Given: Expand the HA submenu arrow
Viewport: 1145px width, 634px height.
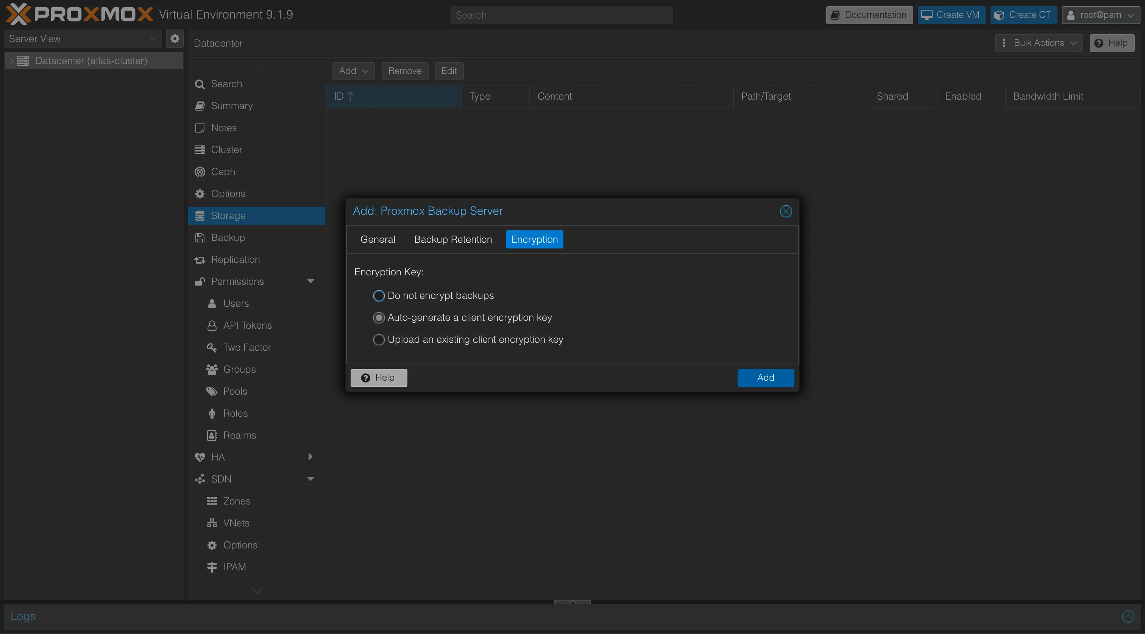Looking at the screenshot, I should [x=310, y=457].
